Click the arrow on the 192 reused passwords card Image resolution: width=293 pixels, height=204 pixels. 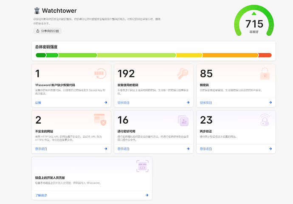tap(188, 102)
